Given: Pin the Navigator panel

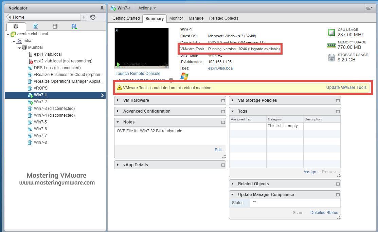Looking at the screenshot, I should point(102,8).
